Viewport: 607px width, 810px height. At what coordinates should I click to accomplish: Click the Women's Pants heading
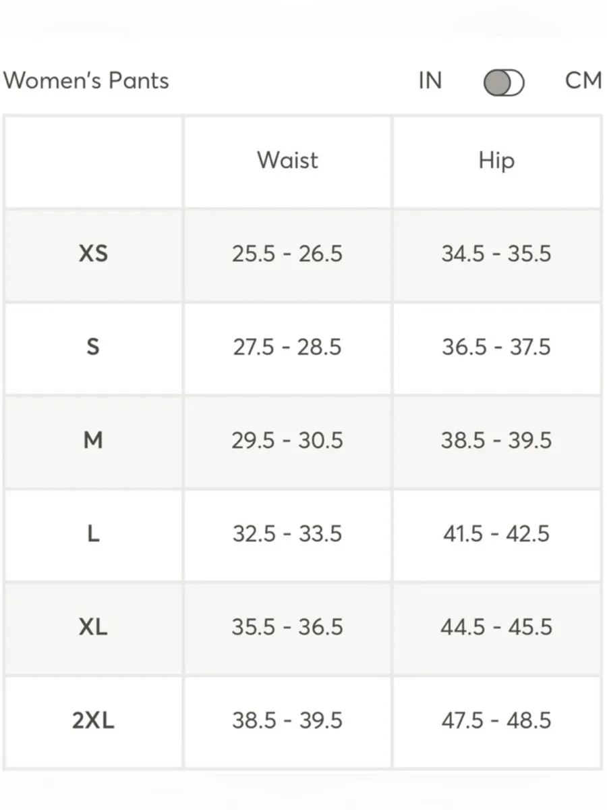point(86,80)
